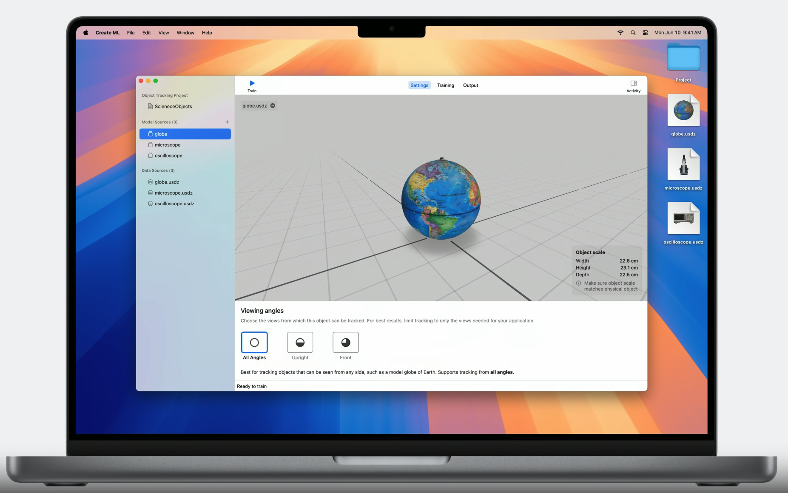
Task: Open the File menu
Action: click(x=131, y=33)
